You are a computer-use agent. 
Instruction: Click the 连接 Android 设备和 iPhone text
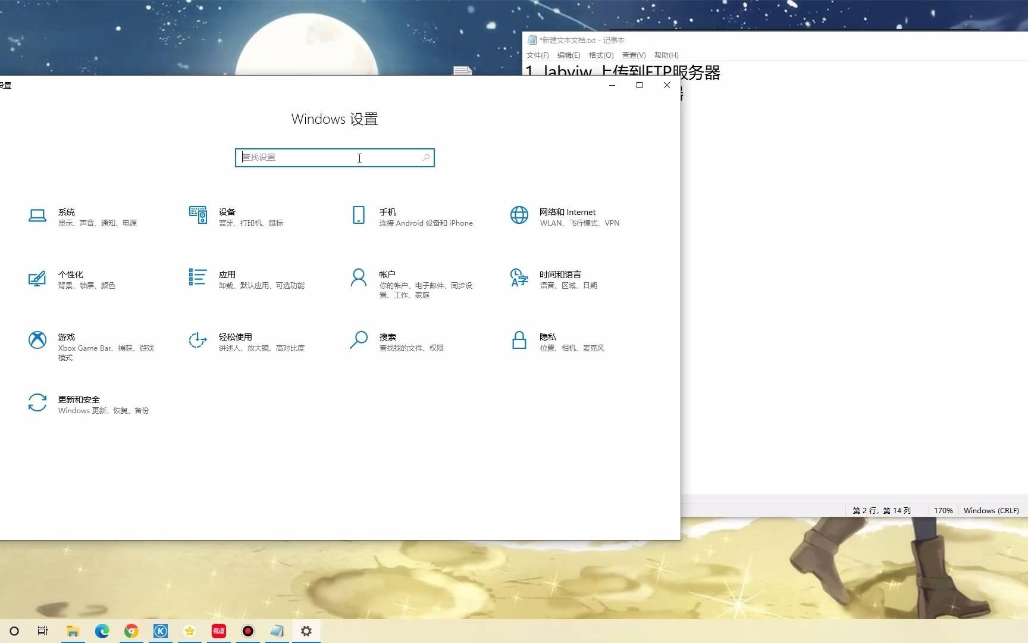click(426, 223)
